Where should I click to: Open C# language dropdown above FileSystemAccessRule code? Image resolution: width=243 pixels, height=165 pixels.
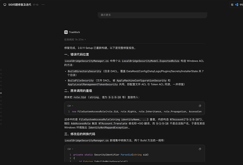pyautogui.click(x=70, y=106)
